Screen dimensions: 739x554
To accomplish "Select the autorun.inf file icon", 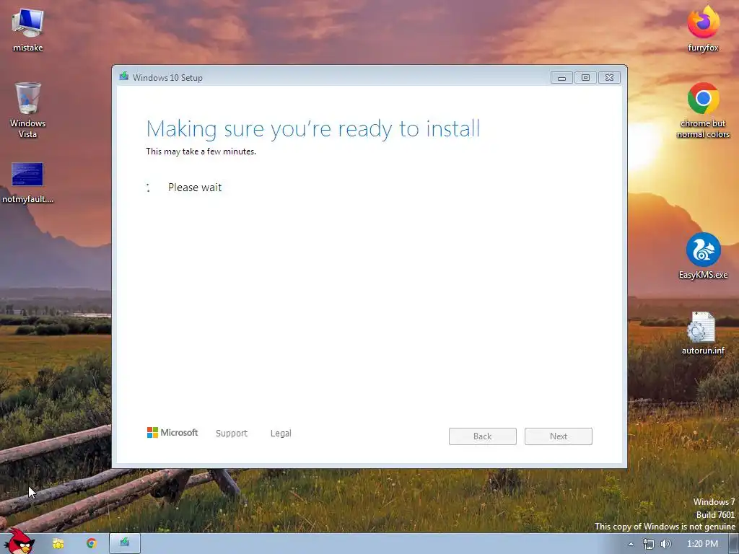I will (x=703, y=333).
